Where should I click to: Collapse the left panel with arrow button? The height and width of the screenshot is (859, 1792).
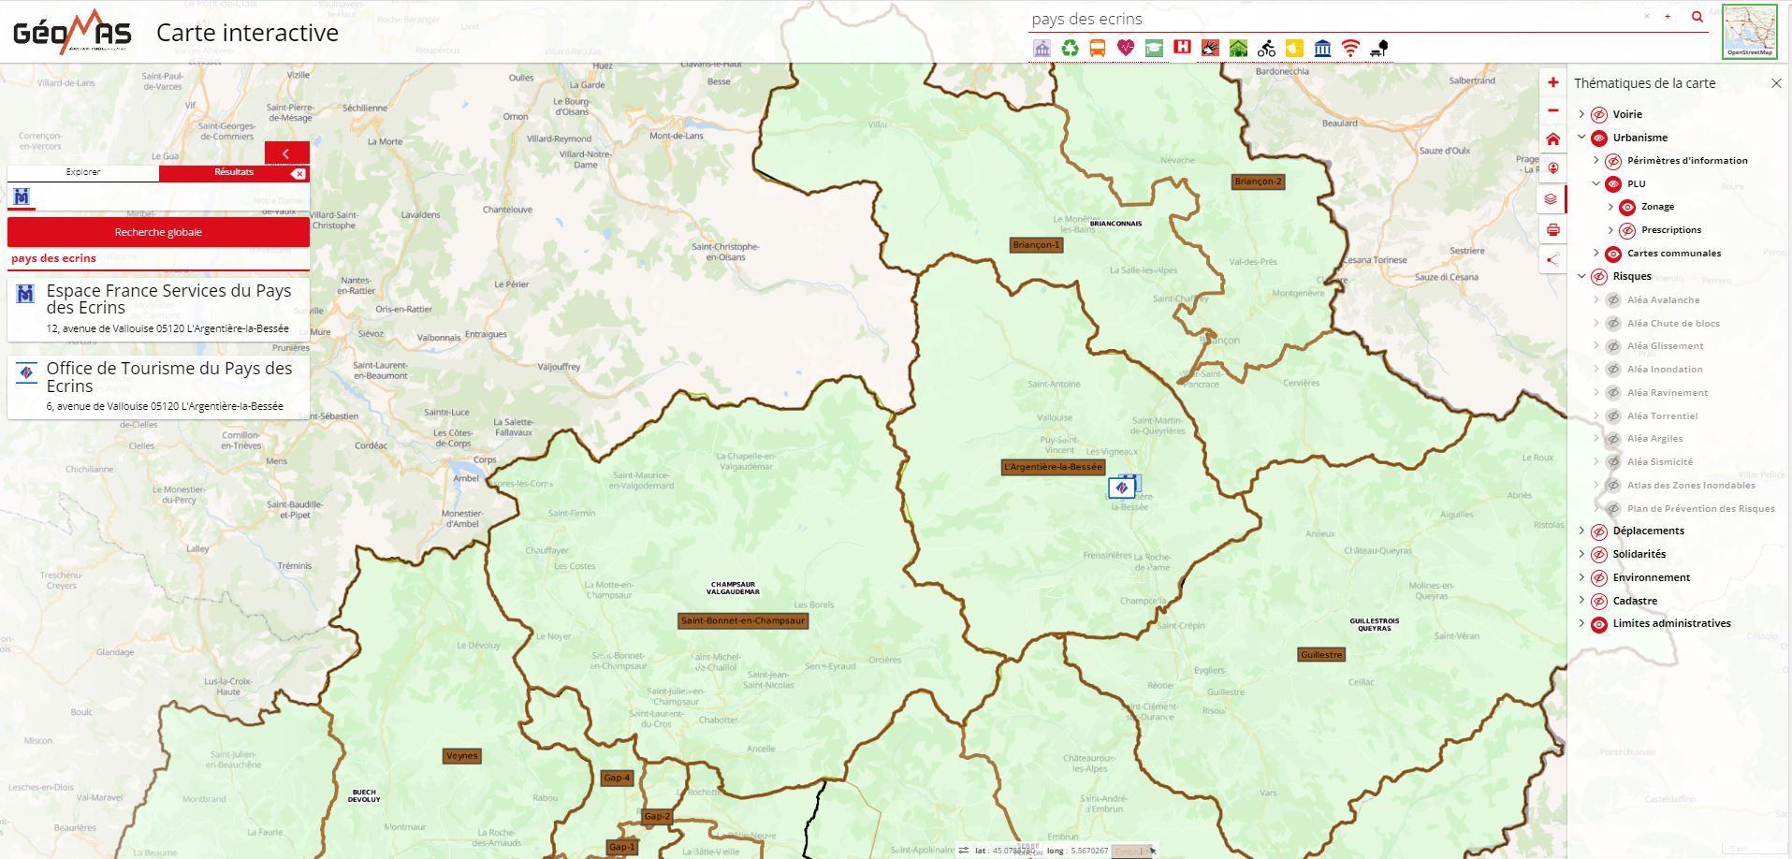pos(286,153)
